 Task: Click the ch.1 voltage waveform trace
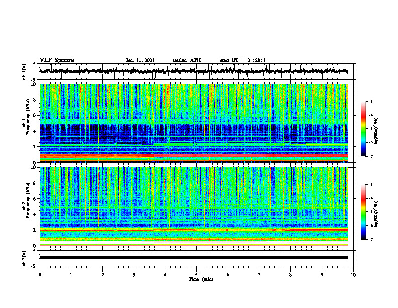193,71
